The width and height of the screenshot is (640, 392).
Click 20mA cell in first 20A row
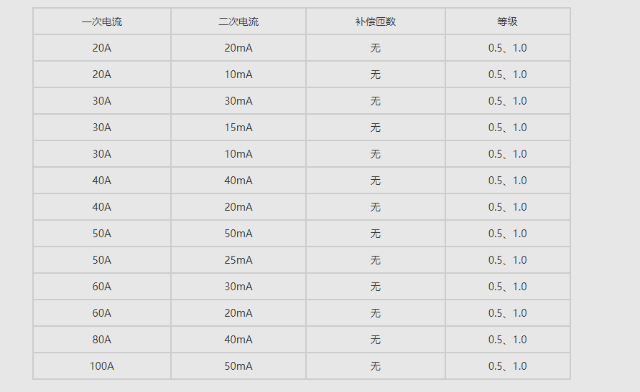238,48
